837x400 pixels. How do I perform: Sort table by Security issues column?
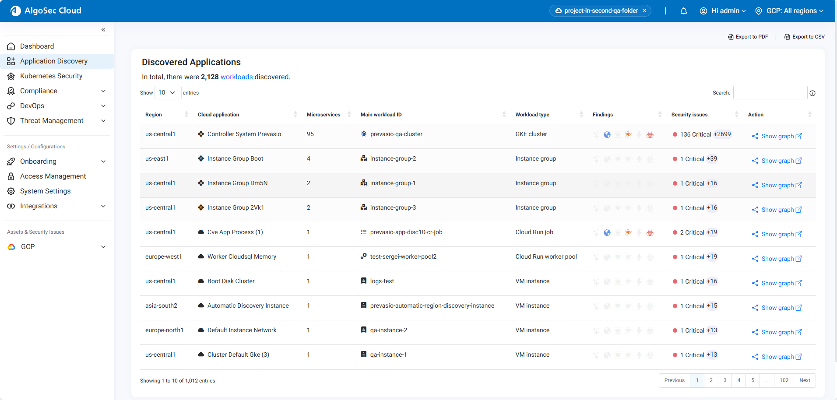pos(689,115)
